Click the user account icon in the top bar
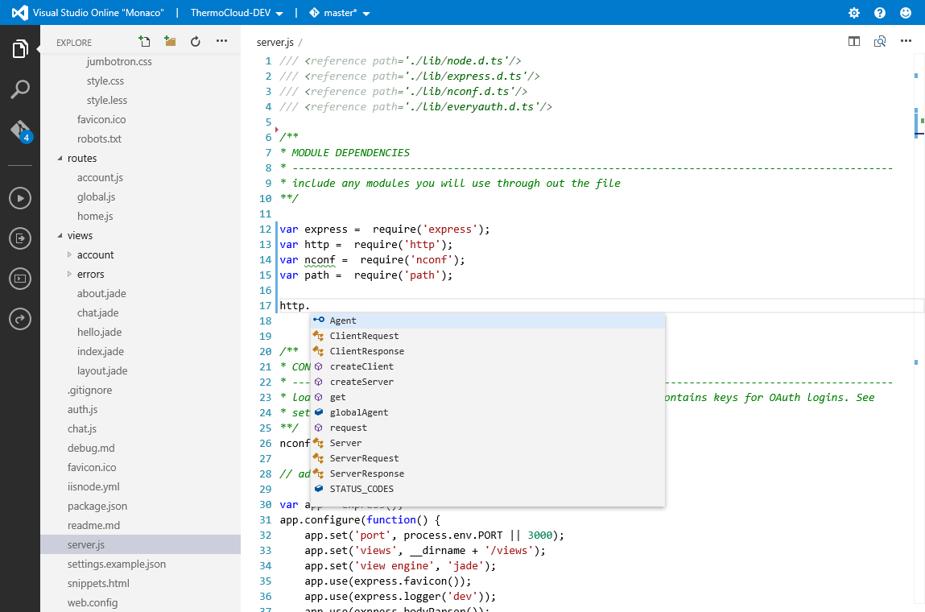925x612 pixels. [x=905, y=12]
